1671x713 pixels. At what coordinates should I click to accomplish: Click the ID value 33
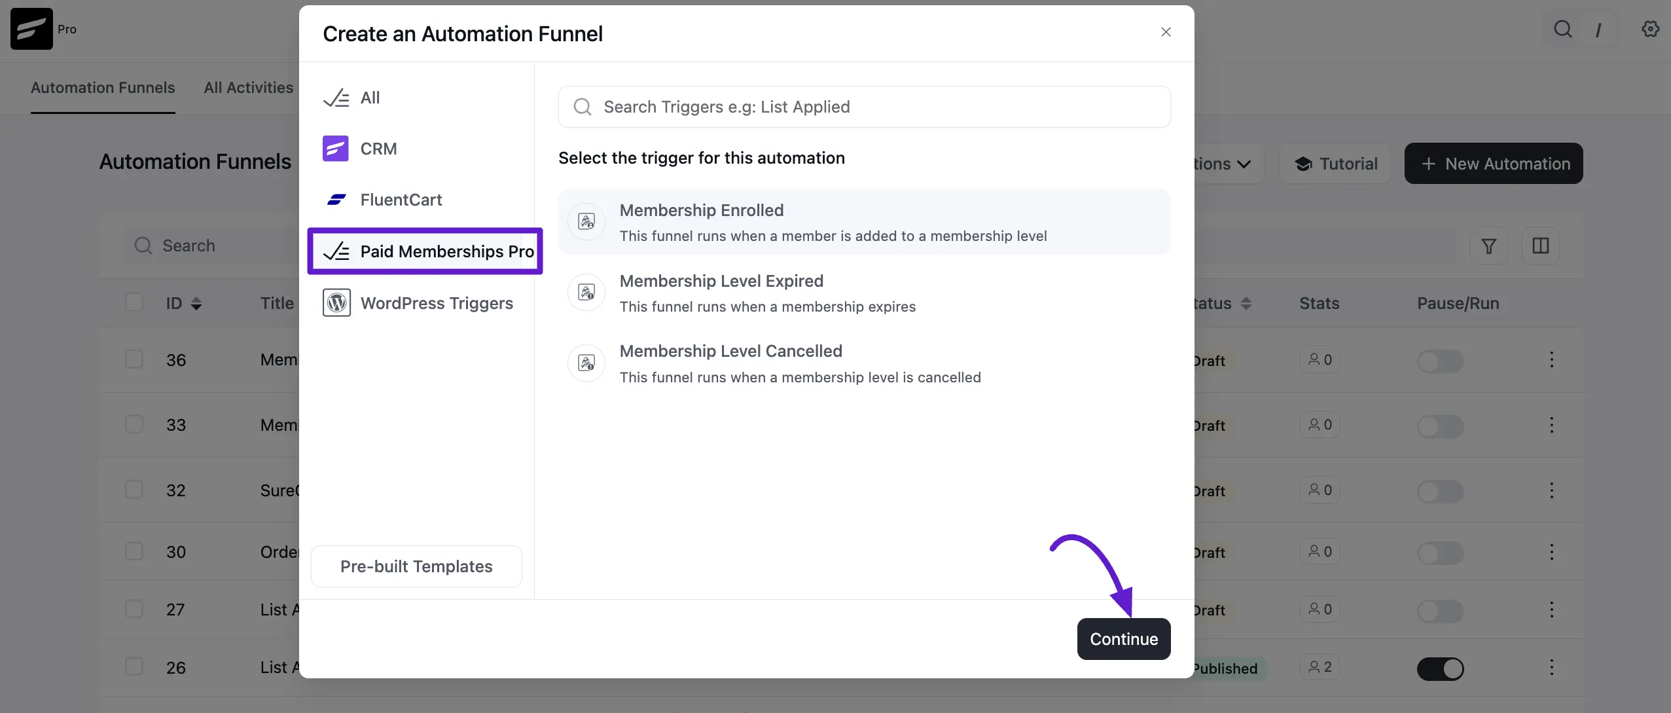(176, 426)
